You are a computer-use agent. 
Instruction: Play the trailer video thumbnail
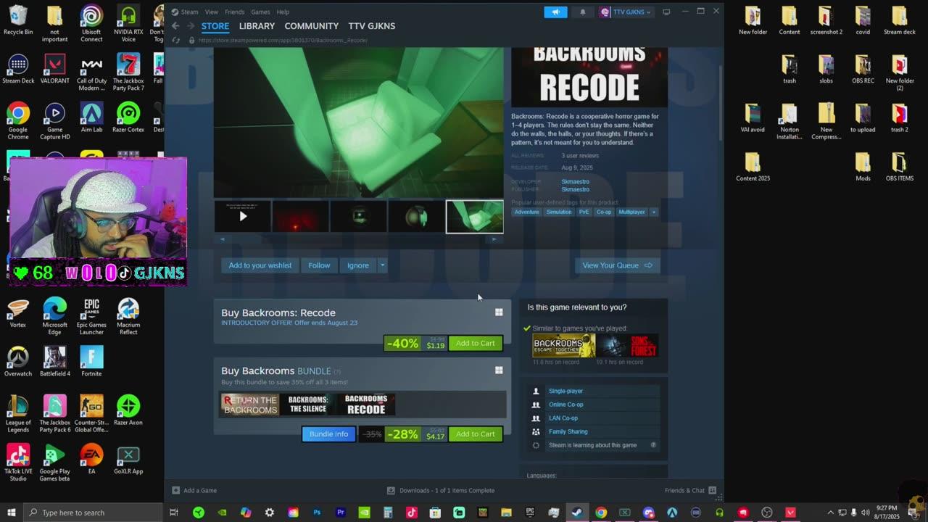coord(243,216)
